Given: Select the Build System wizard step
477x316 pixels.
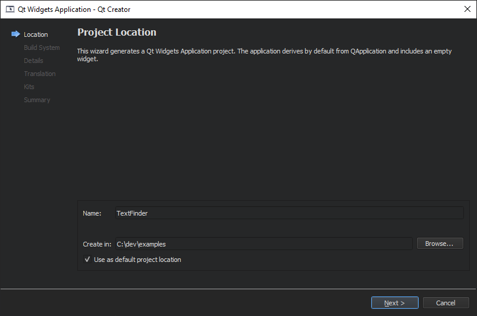Looking at the screenshot, I should [x=42, y=48].
